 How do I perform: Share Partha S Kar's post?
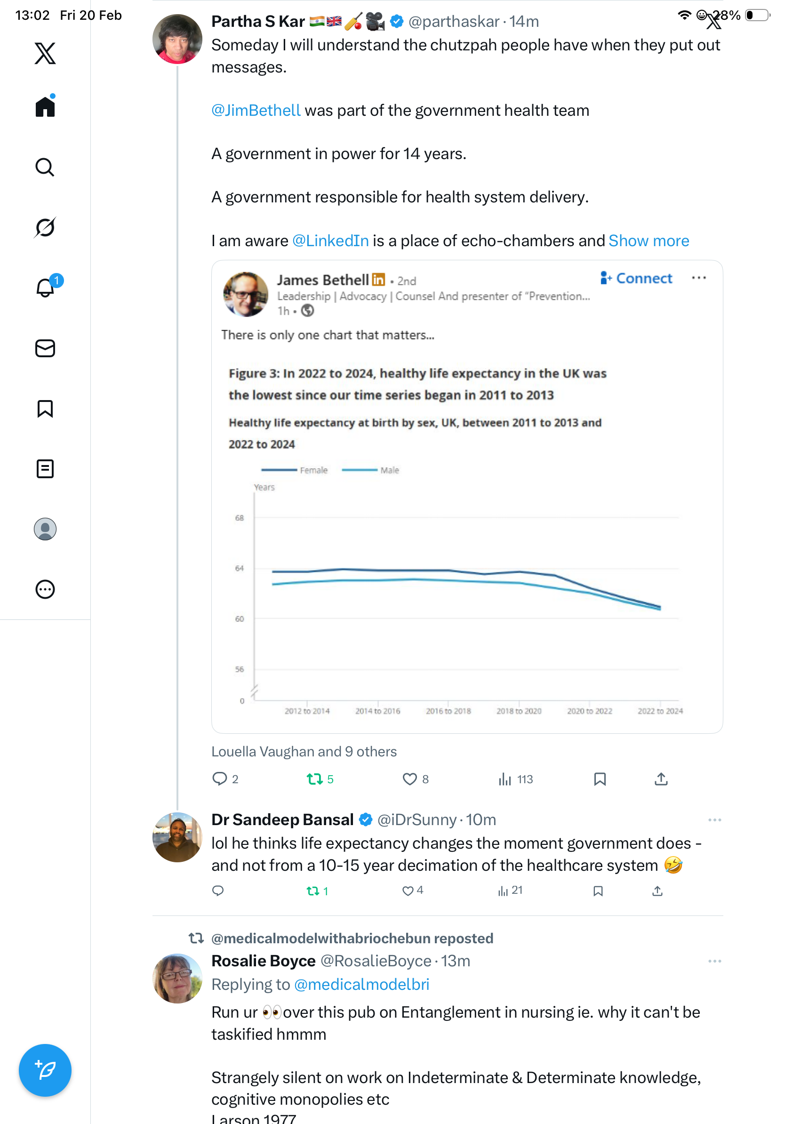pyautogui.click(x=661, y=779)
